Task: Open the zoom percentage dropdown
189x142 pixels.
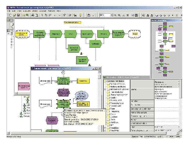Action: pyautogui.click(x=112, y=15)
